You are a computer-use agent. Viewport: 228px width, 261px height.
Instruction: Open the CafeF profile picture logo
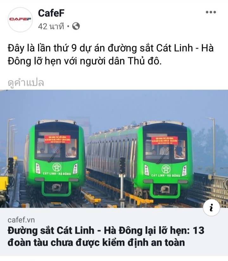coord(20,19)
